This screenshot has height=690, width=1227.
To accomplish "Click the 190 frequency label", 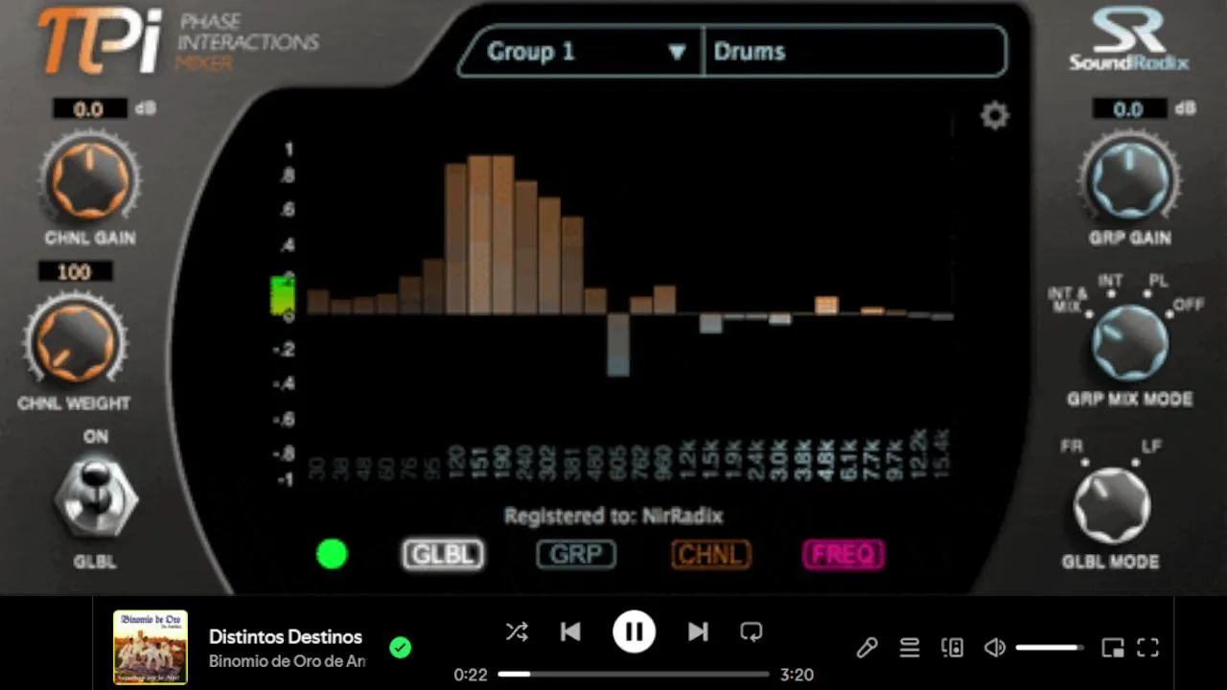I will pos(502,463).
